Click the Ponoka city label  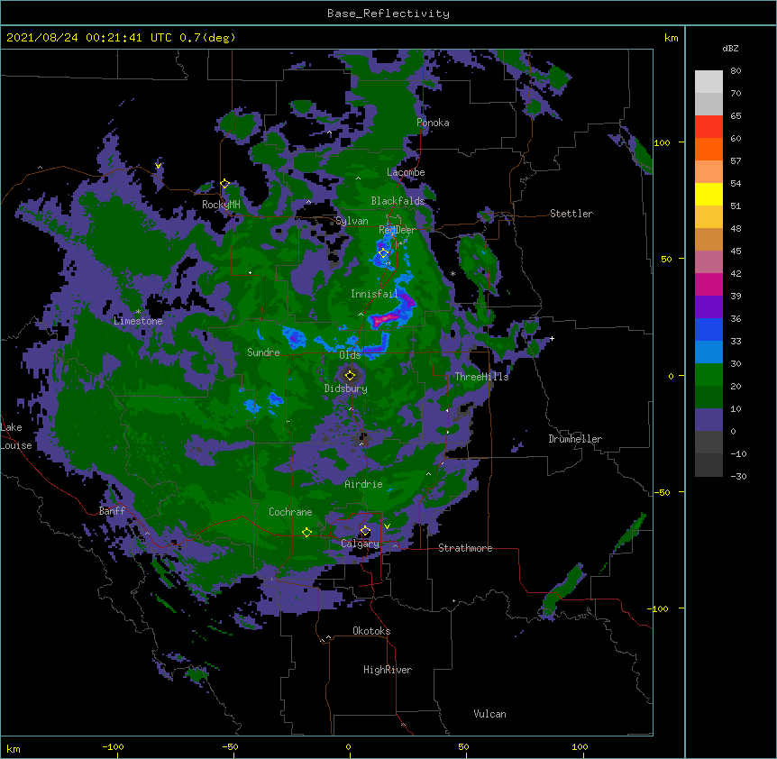click(433, 123)
